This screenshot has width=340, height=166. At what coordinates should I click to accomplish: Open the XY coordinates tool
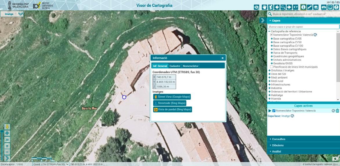[x=296, y=7]
